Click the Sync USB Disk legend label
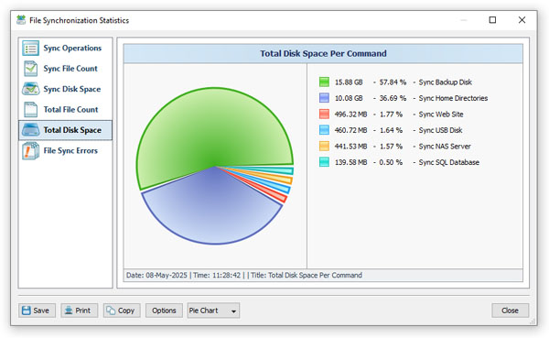This screenshot has height=338, width=549. pos(440,130)
